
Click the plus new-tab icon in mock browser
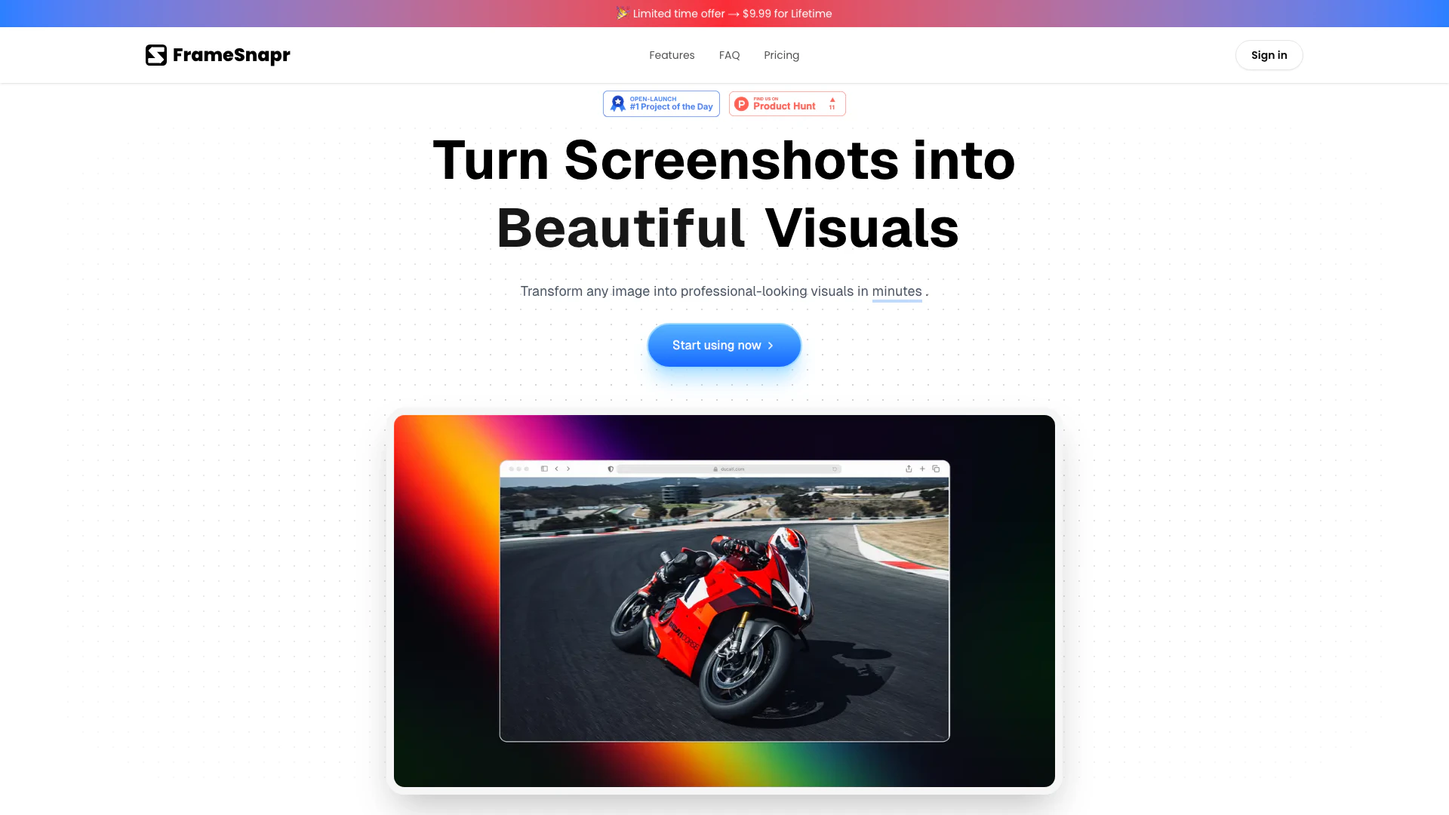point(922,469)
